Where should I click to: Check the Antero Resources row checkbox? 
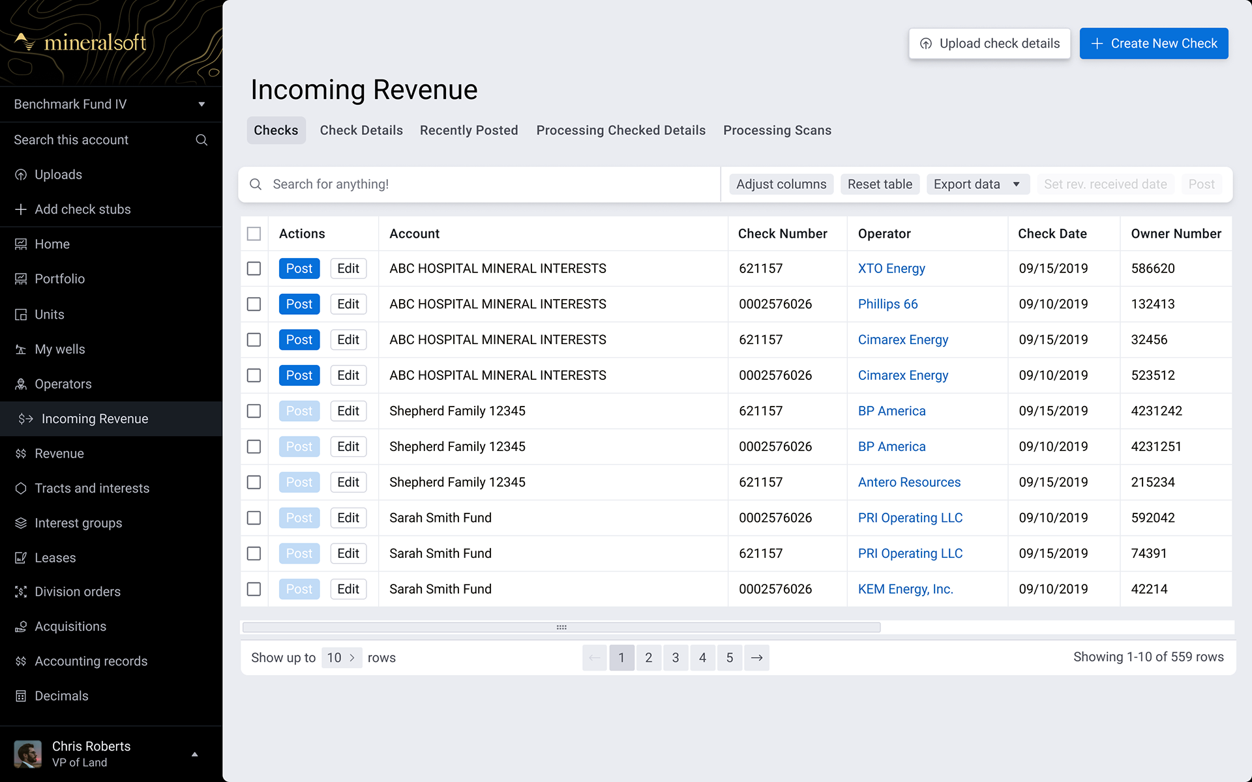(x=254, y=482)
